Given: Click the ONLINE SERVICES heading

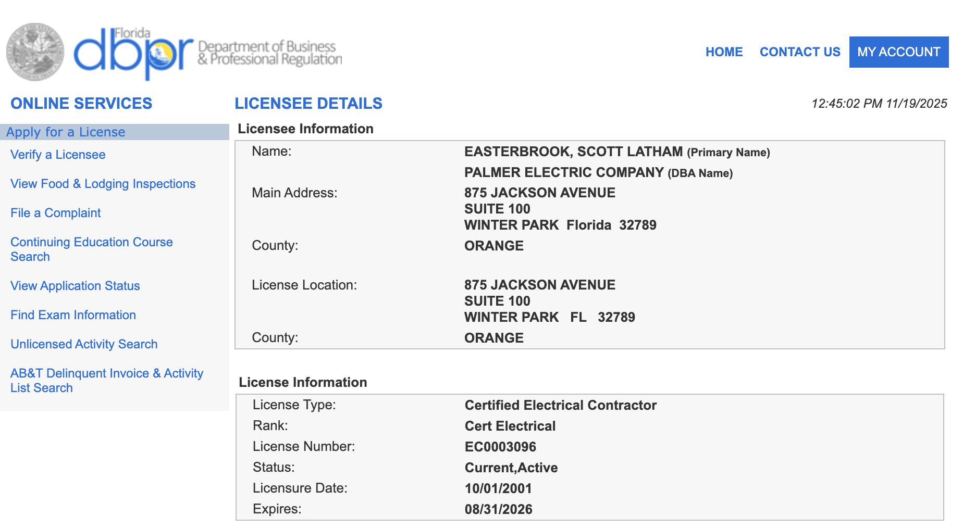Looking at the screenshot, I should 81,103.
